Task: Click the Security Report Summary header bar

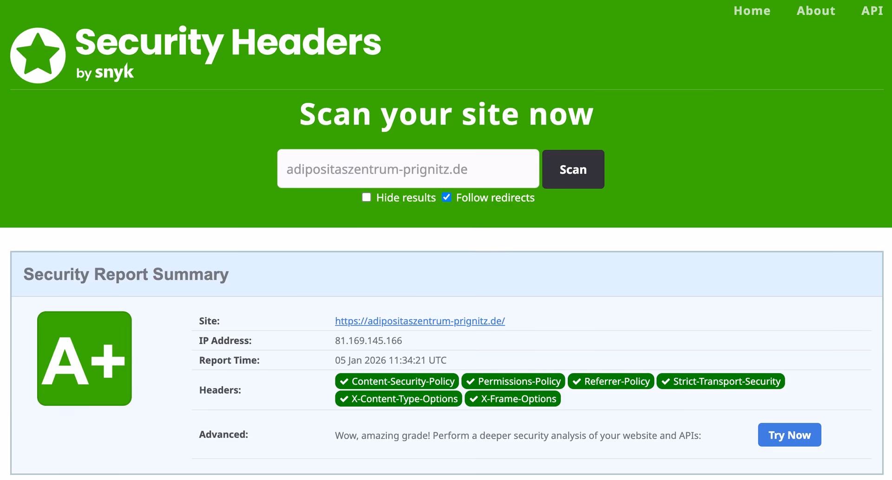Action: 126,274
